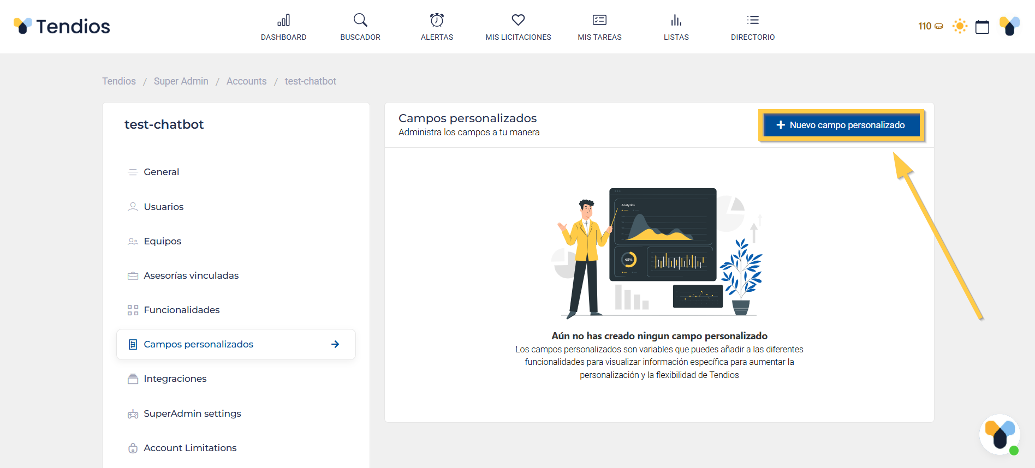The image size is (1035, 468).
Task: Click the Super Admin breadcrumb link
Action: 181,81
